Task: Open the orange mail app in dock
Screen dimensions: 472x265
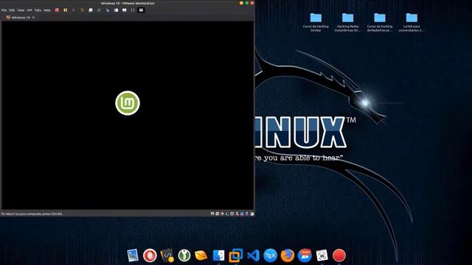Action: [x=201, y=255]
